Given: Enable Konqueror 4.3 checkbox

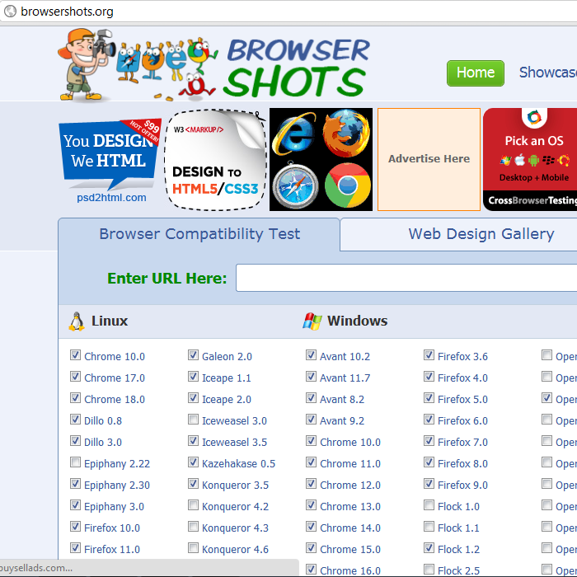Looking at the screenshot, I should pos(193,526).
